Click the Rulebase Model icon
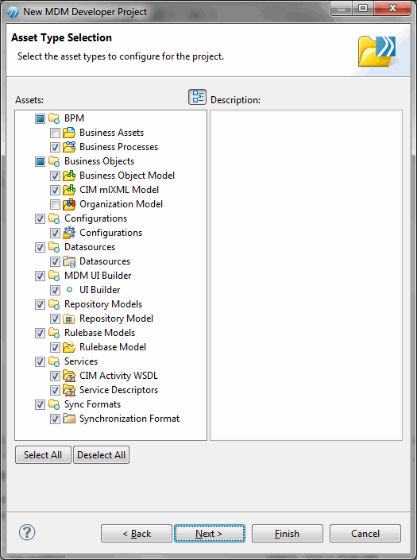The width and height of the screenshot is (417, 560). pos(69,347)
